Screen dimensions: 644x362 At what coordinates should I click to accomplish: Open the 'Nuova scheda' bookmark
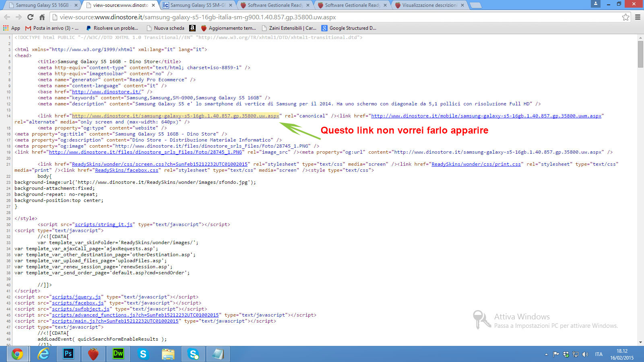pos(165,28)
